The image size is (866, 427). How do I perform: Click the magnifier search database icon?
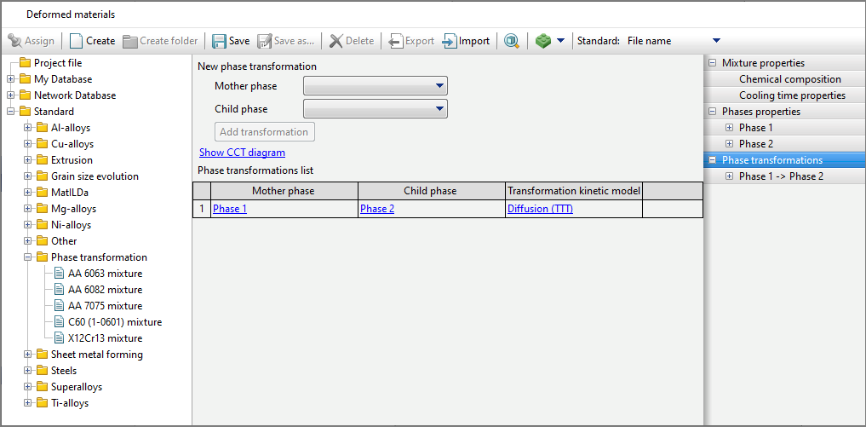tap(512, 41)
